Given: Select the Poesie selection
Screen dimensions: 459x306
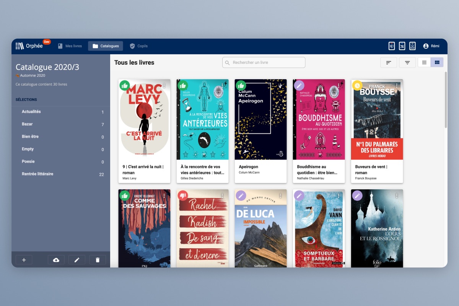Looking at the screenshot, I should pyautogui.click(x=61, y=161).
